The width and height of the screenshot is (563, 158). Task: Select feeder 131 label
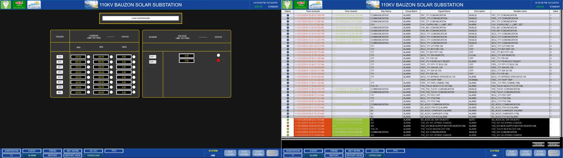(x=59, y=57)
